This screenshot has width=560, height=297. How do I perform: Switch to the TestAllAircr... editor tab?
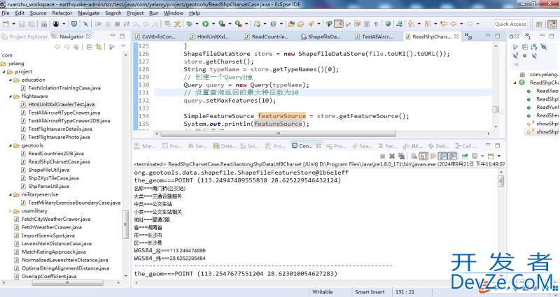click(374, 36)
